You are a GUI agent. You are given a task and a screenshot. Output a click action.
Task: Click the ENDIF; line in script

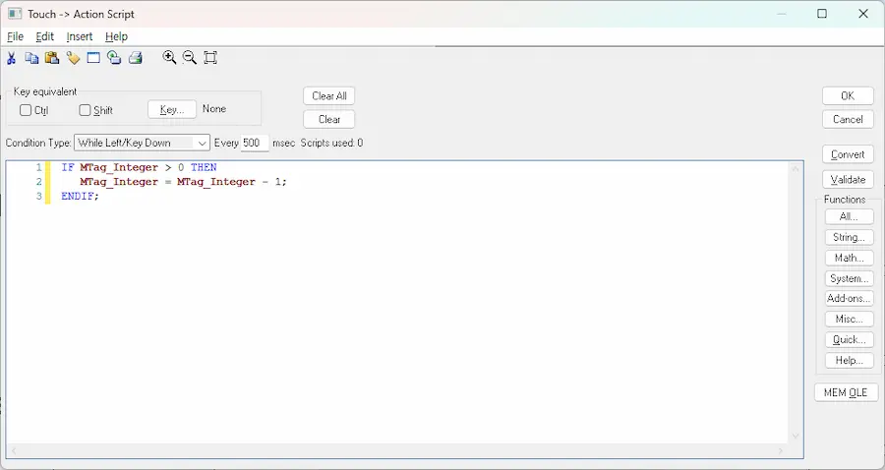[x=80, y=197]
